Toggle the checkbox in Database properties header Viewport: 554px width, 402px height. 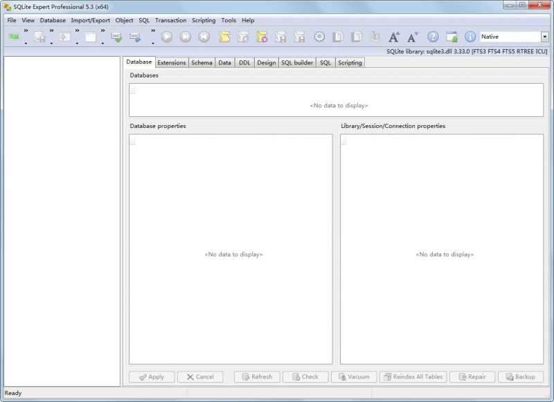132,140
